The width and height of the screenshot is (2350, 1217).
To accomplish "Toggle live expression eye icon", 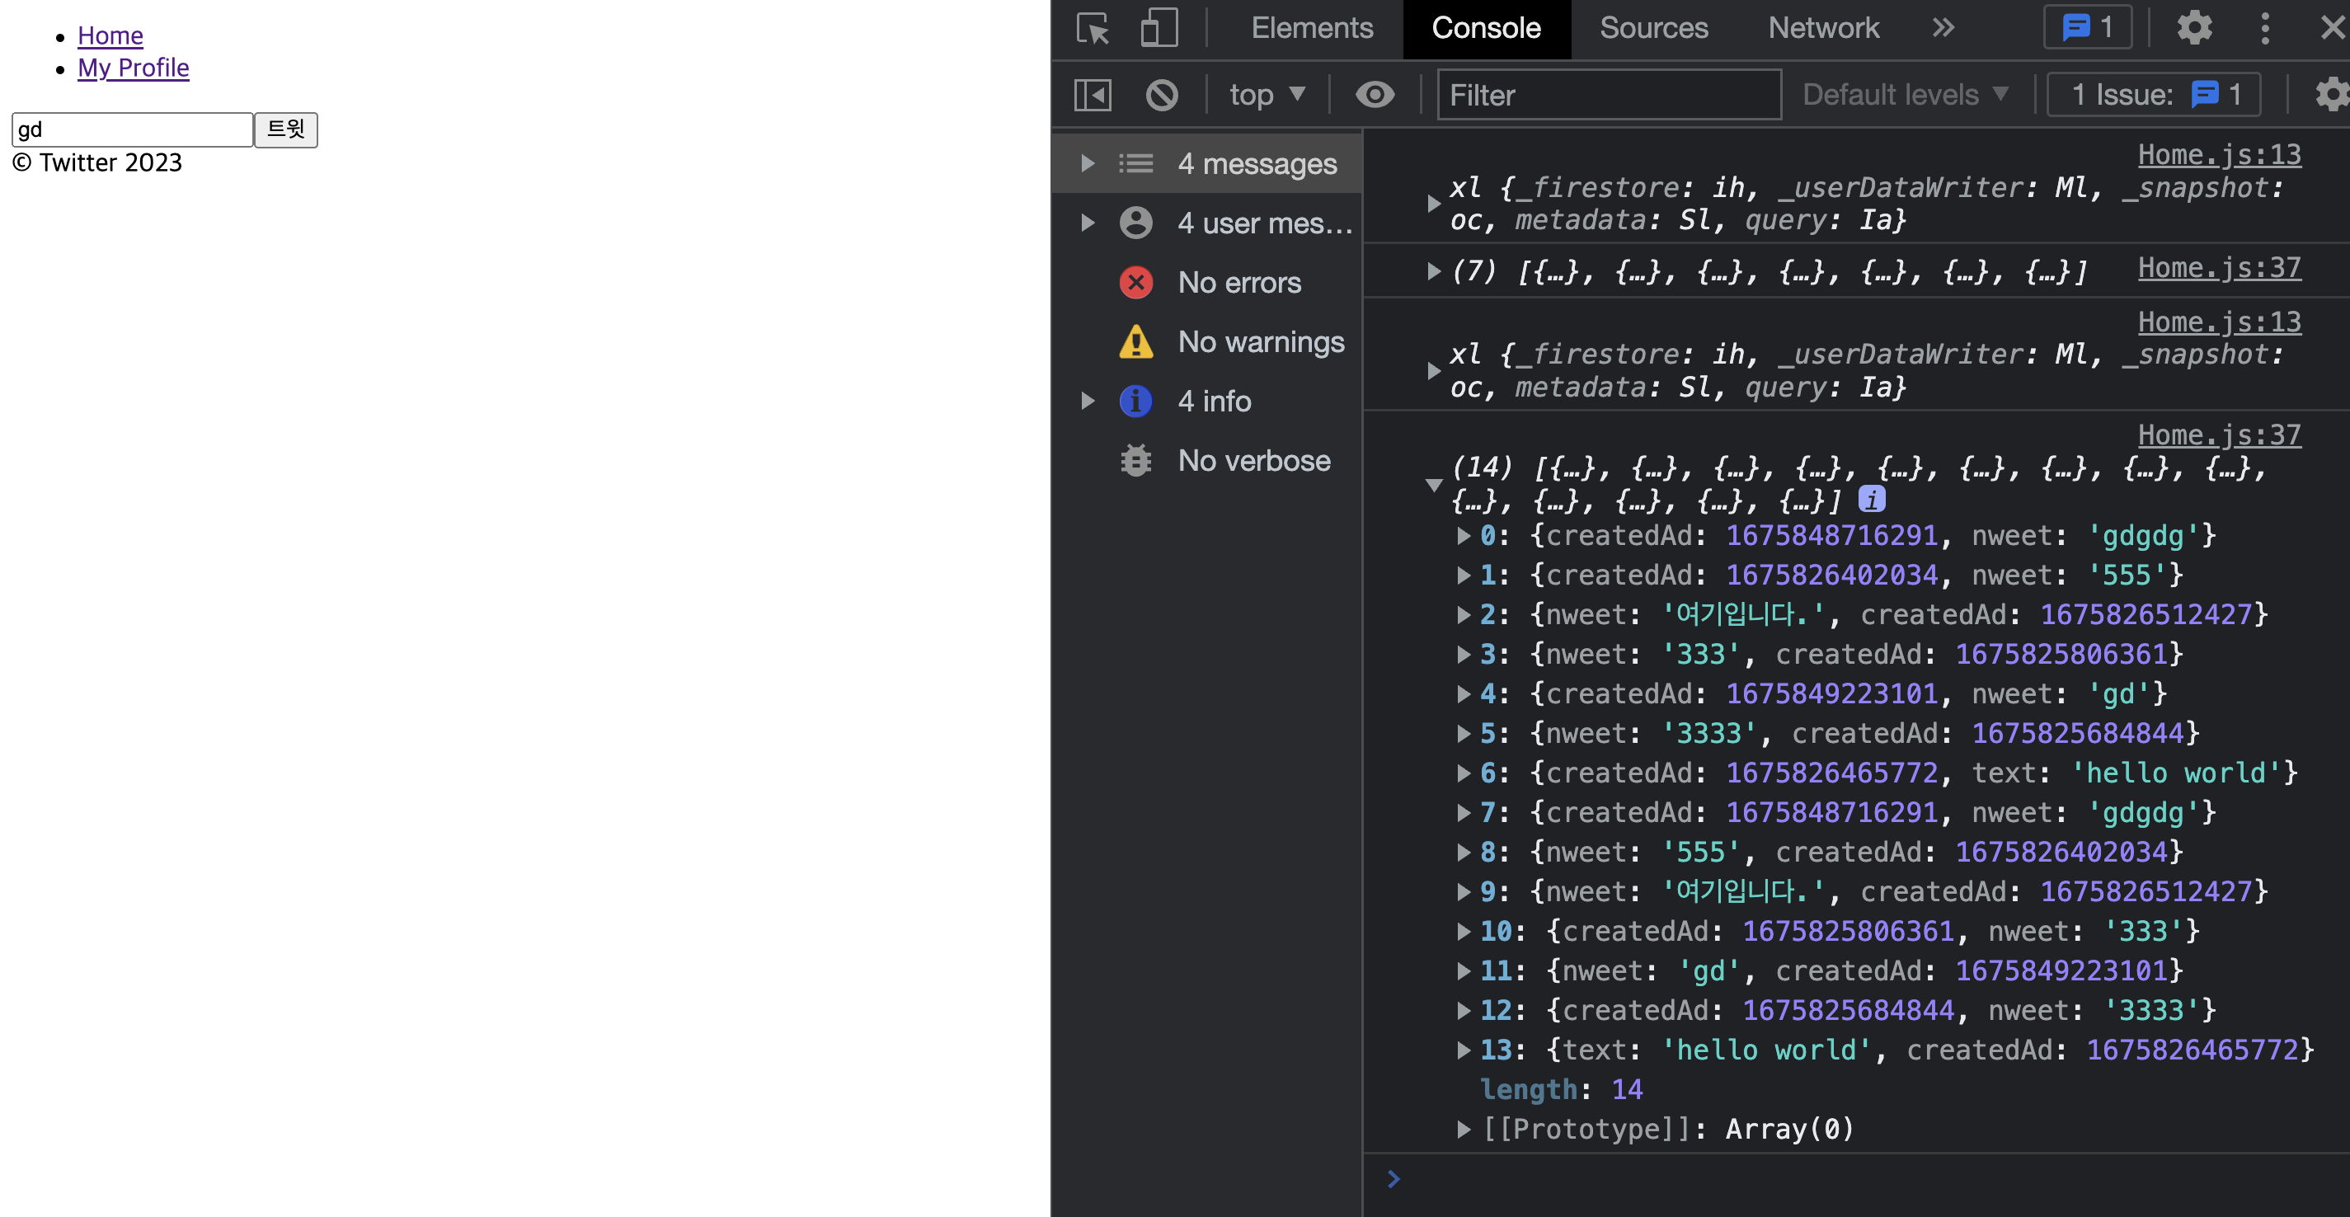I will pos(1374,95).
